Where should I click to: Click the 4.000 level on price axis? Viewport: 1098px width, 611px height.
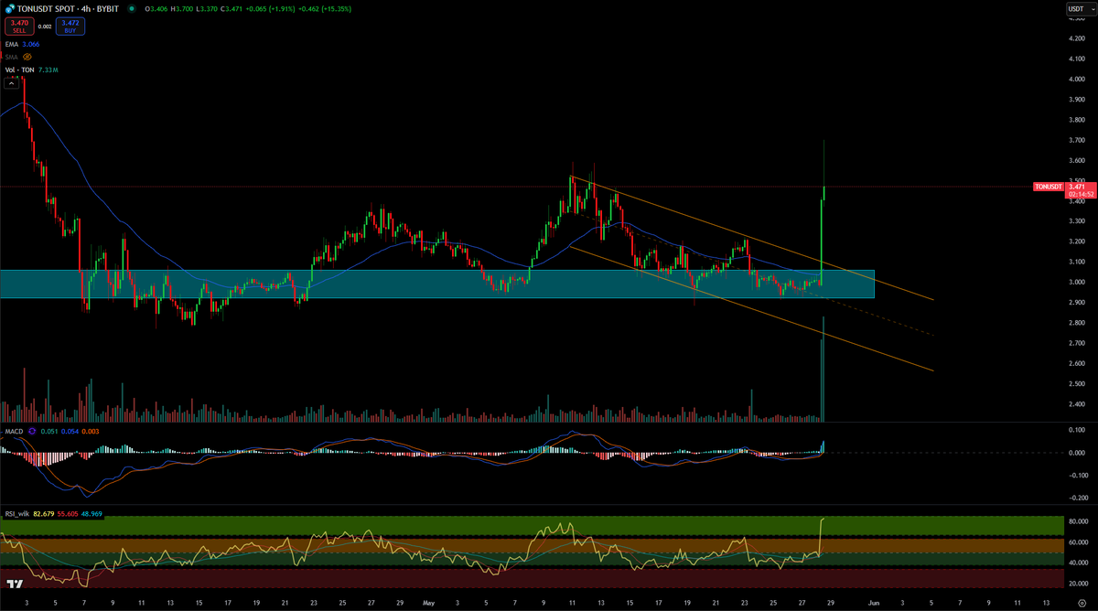[x=1076, y=79]
